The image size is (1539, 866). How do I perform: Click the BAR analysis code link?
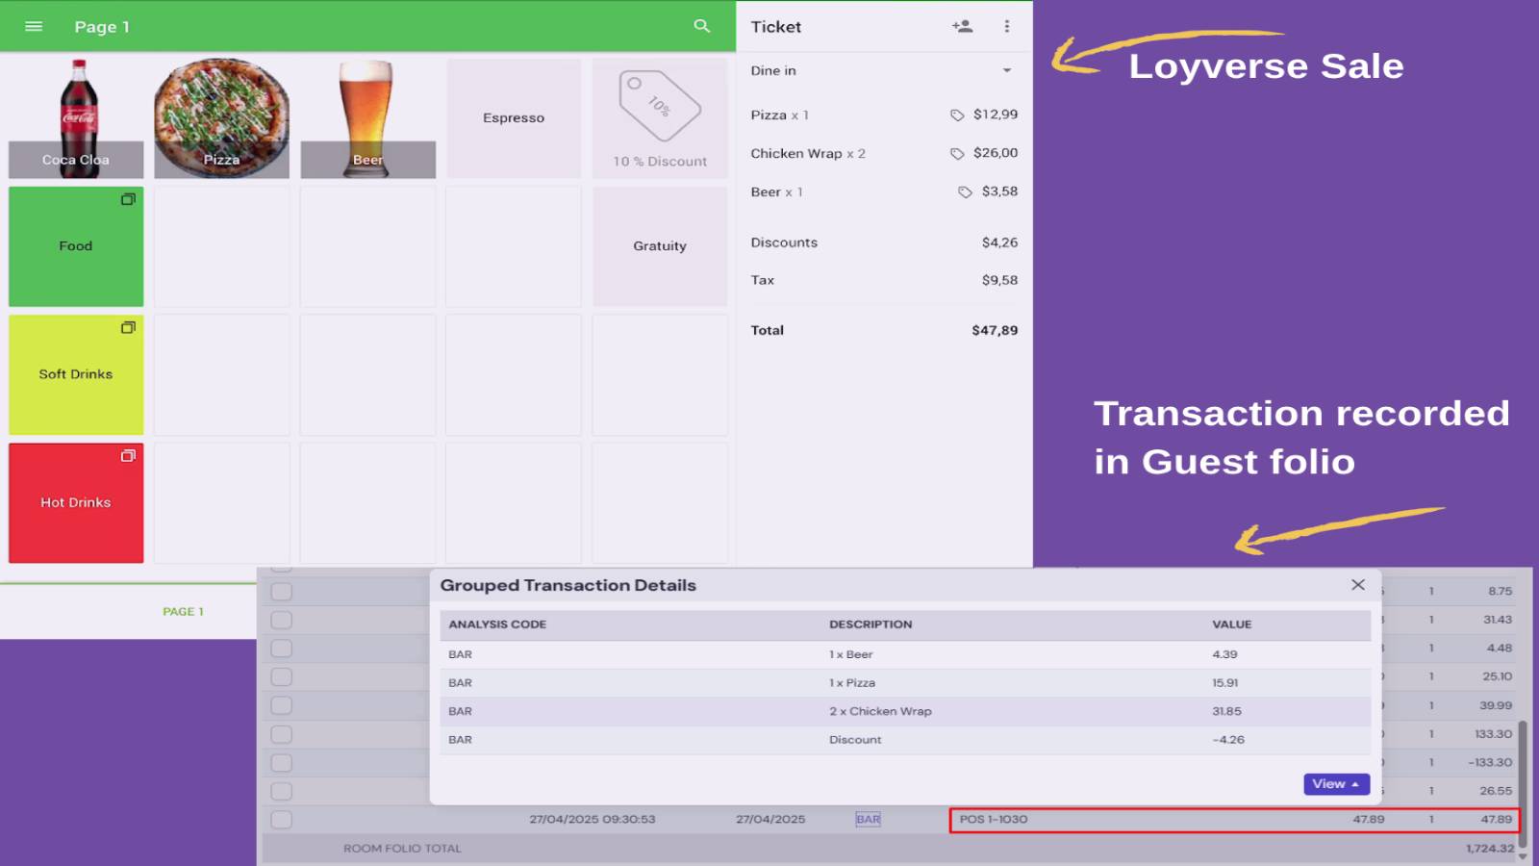click(868, 819)
